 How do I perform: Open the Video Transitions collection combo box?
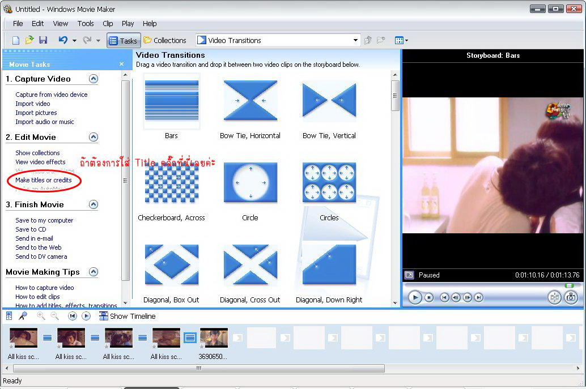[278, 40]
